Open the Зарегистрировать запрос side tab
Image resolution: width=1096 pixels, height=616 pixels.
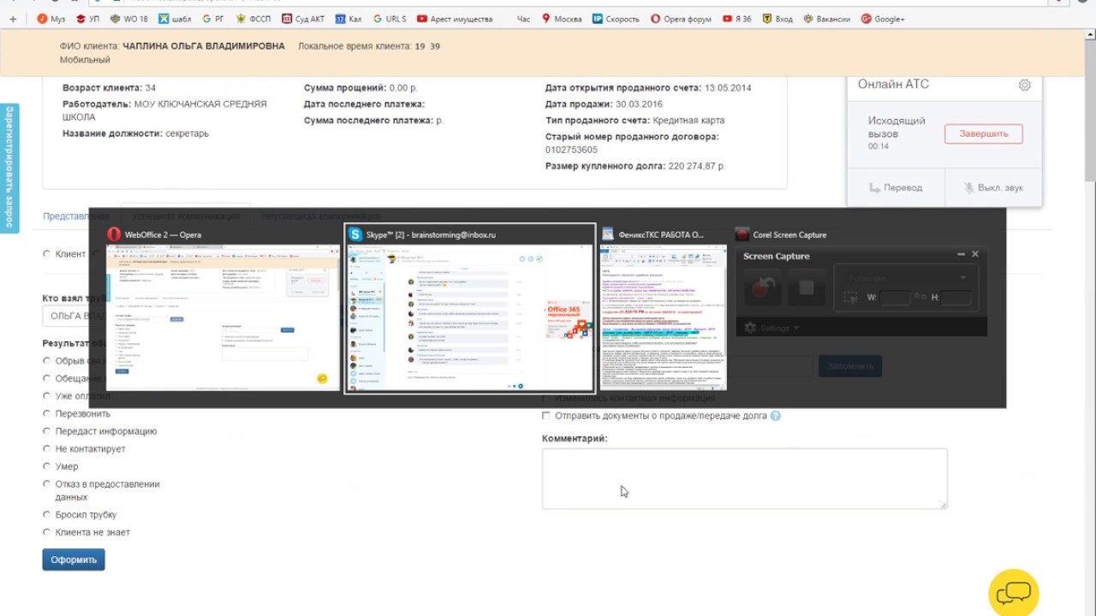tap(9, 169)
